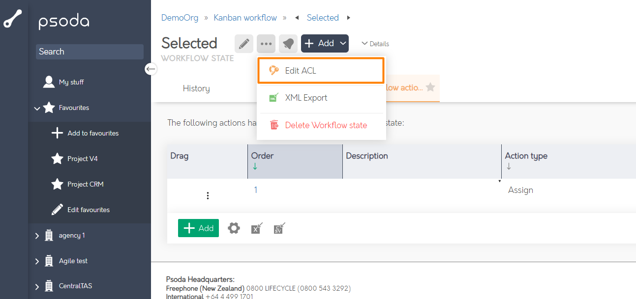Screen dimensions: 636x299
Task: Open the gear settings icon below the table
Action: [x=234, y=228]
